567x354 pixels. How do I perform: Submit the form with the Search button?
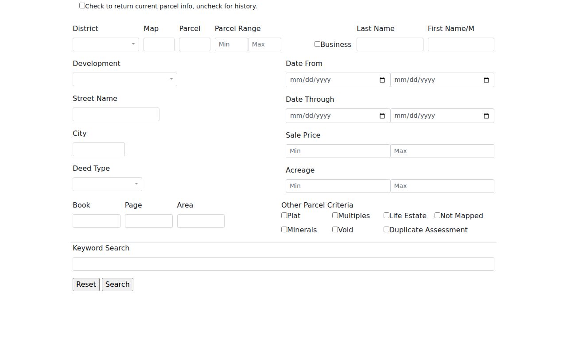[x=117, y=285]
